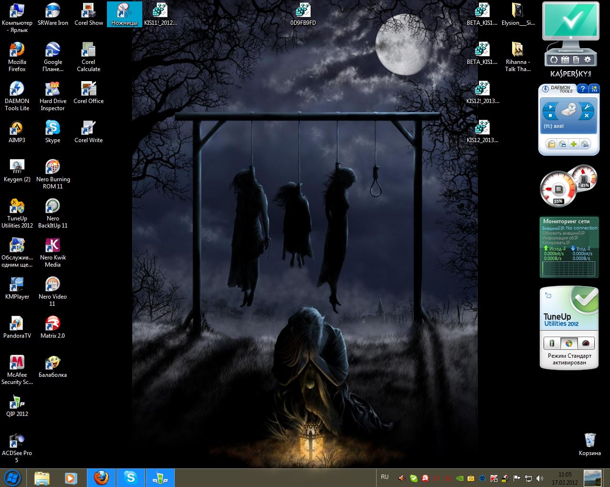610x487 pixels.
Task: Launch the Nero Burning ROM 11 icon
Action: tap(53, 174)
